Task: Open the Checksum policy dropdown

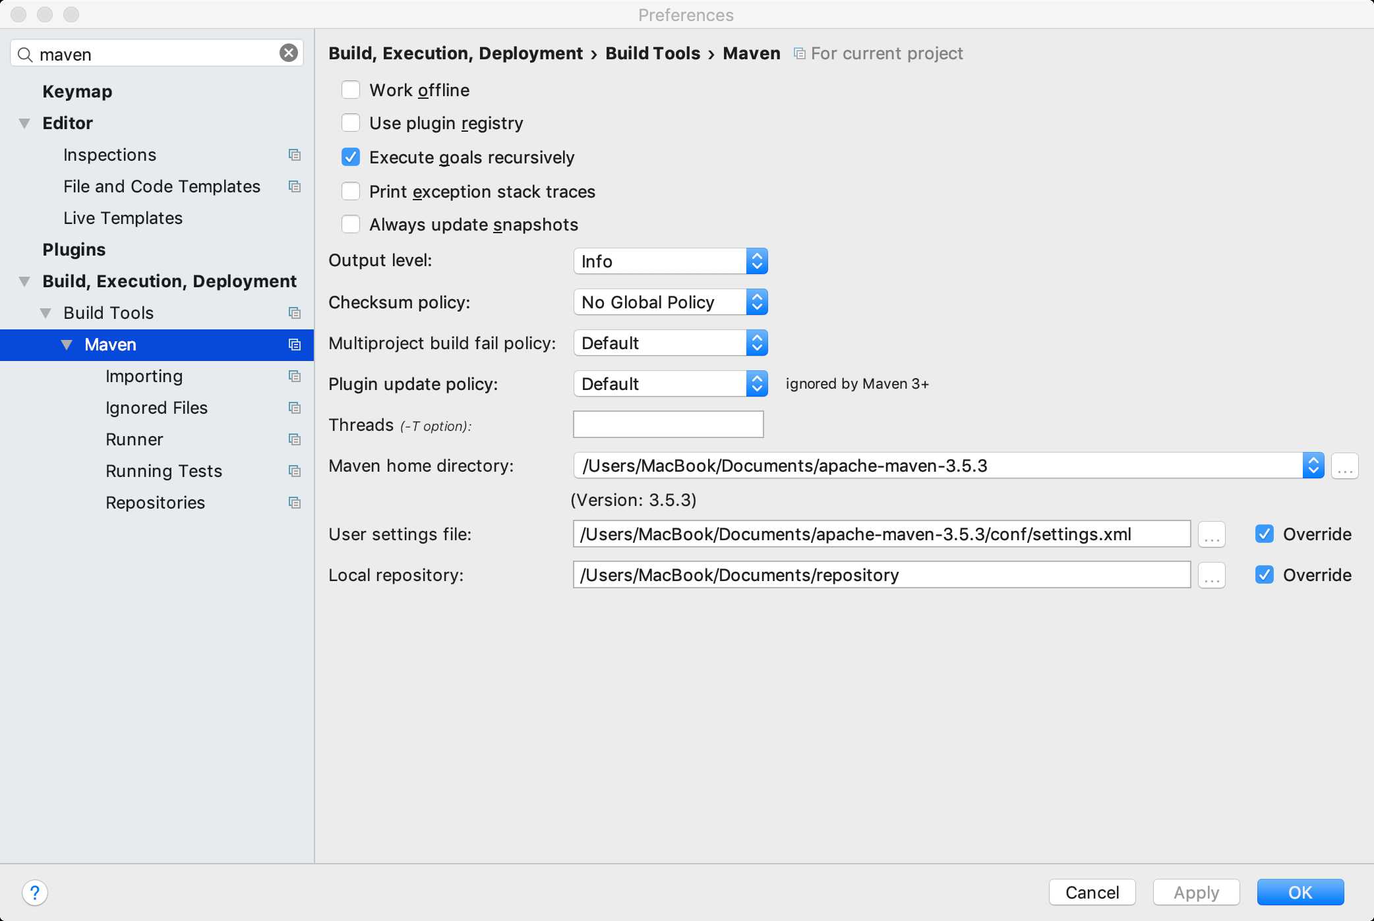Action: pos(671,302)
